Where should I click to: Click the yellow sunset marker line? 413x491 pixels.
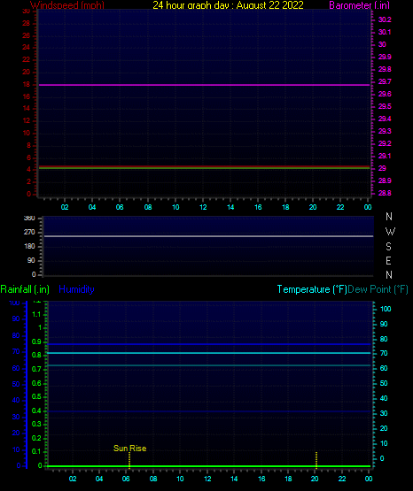pyautogui.click(x=316, y=460)
